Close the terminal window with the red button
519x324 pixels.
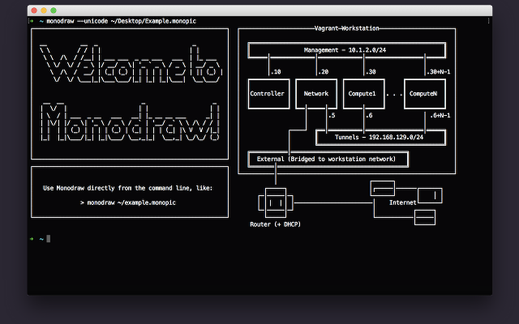click(x=34, y=11)
